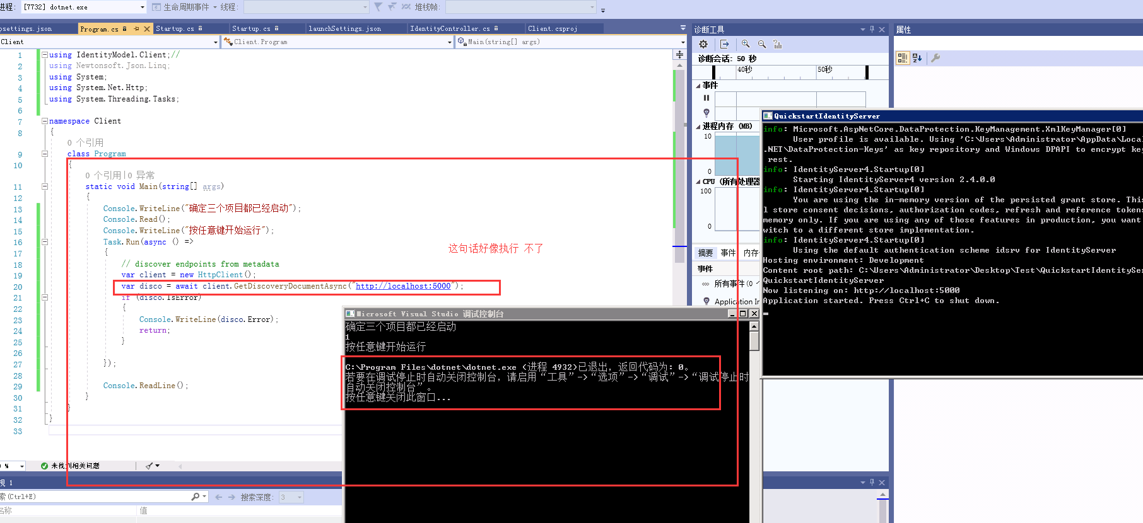Viewport: 1143px width, 523px height.
Task: Maximize the Visual Studio debug console window
Action: (743, 314)
